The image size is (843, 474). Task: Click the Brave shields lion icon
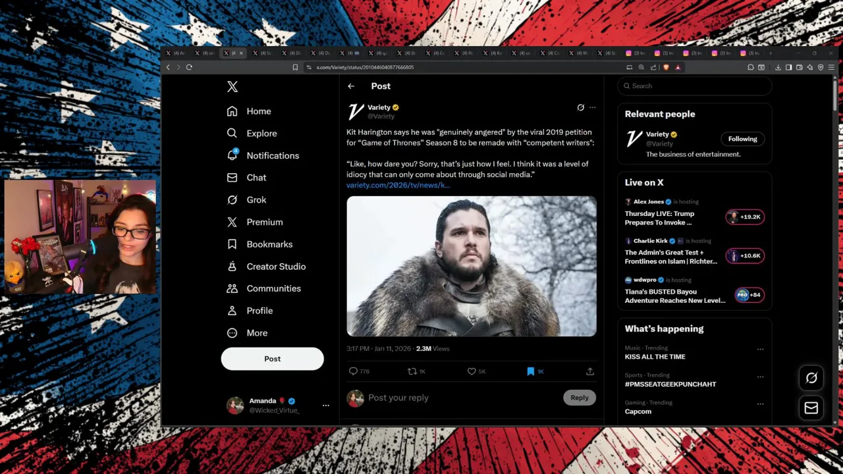(x=665, y=67)
